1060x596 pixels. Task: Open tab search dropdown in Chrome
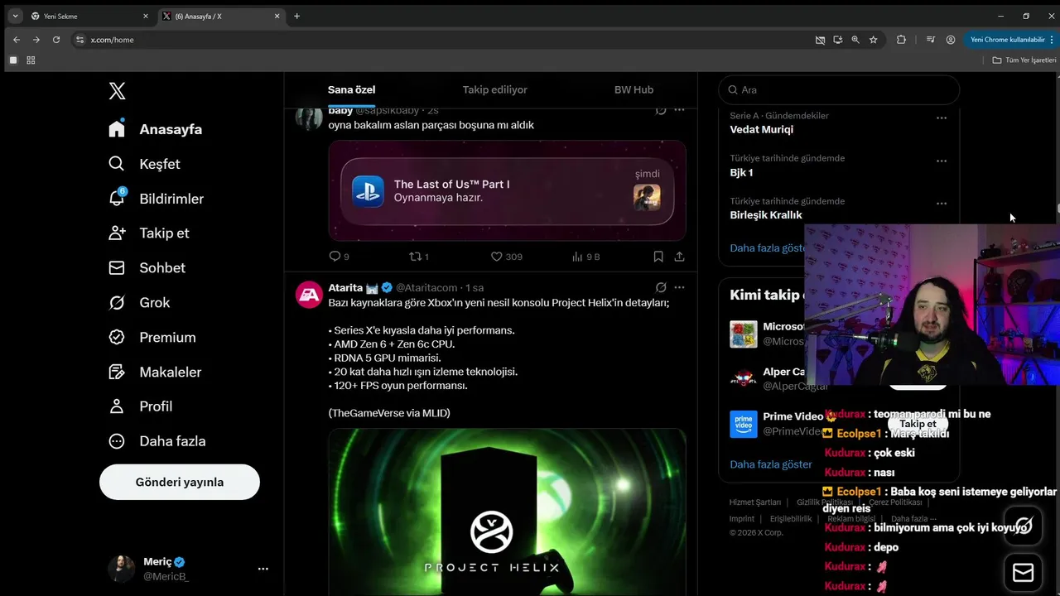point(14,16)
